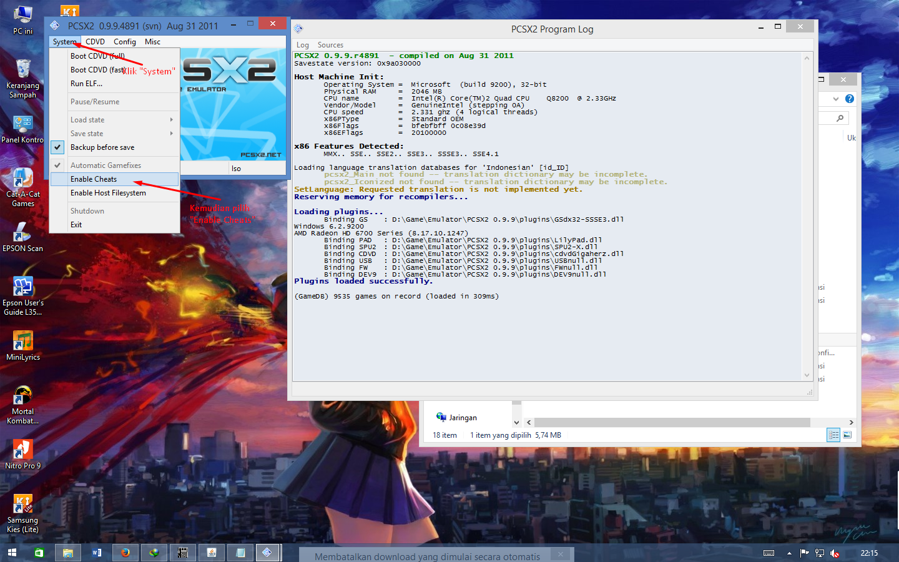Open Word from the taskbar
This screenshot has height=562, width=899.
97,553
